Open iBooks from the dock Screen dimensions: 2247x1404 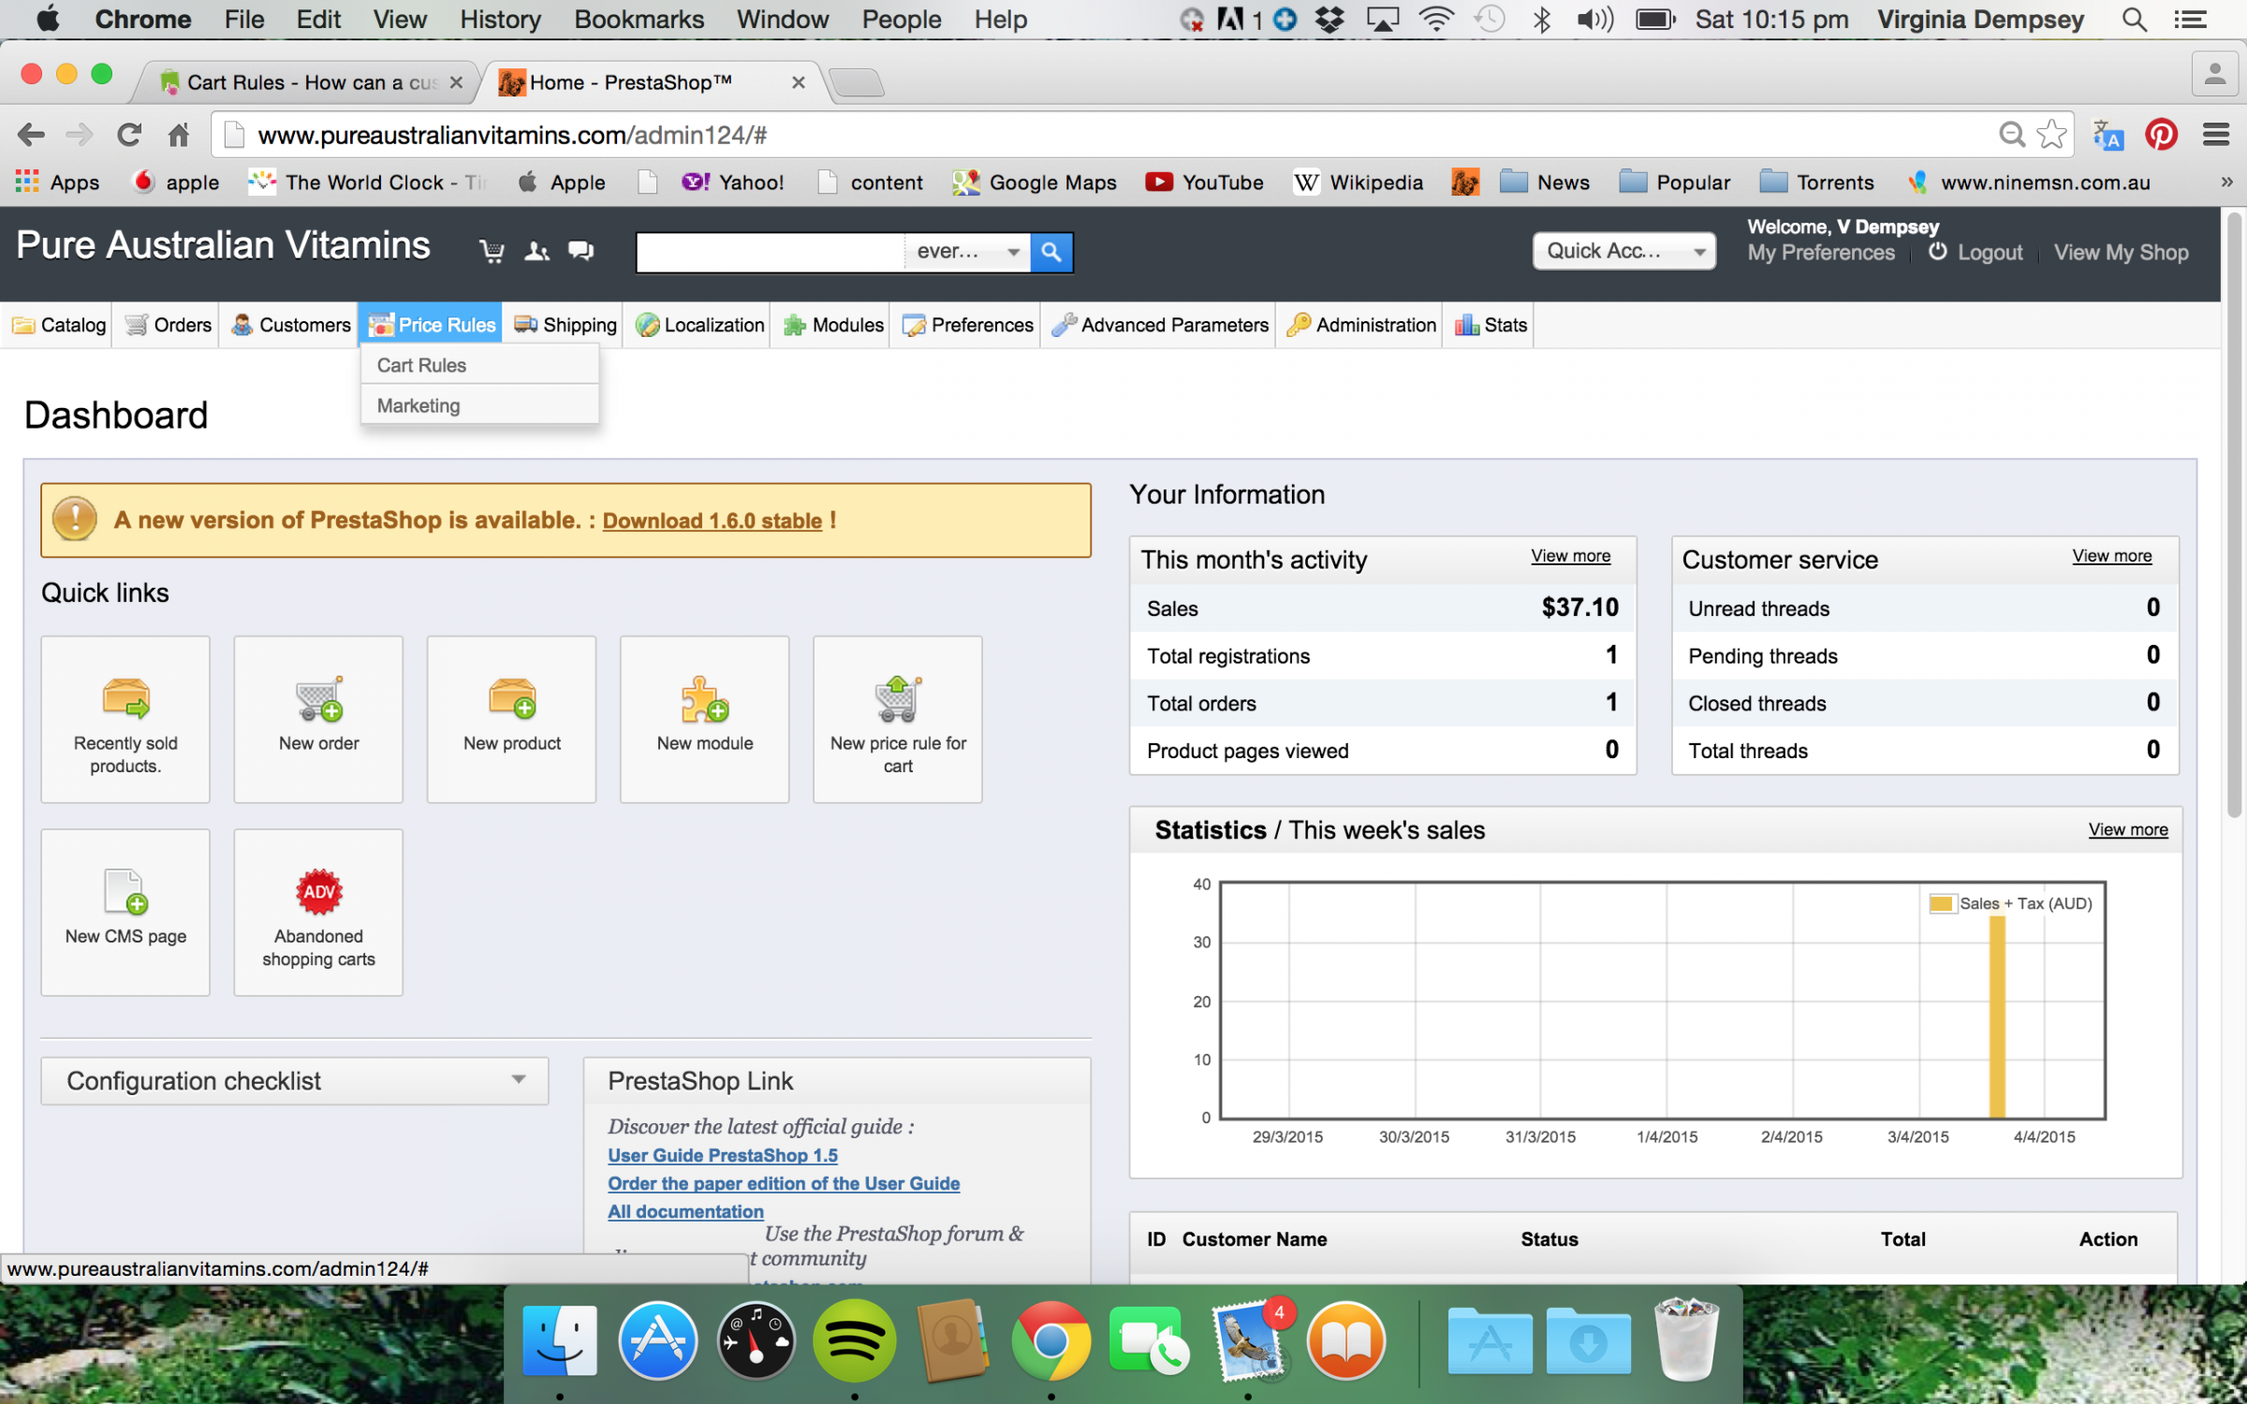1345,1341
